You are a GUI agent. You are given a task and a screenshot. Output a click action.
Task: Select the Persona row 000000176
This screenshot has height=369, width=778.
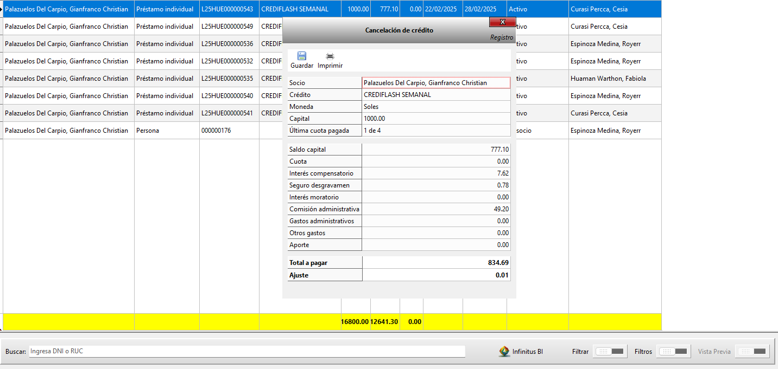216,131
